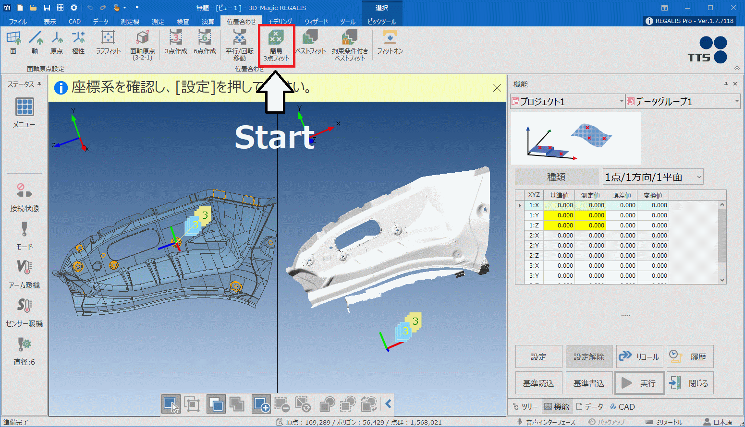Create a new file from quick access toolbar
Viewport: 745px width, 427px height.
[x=20, y=8]
